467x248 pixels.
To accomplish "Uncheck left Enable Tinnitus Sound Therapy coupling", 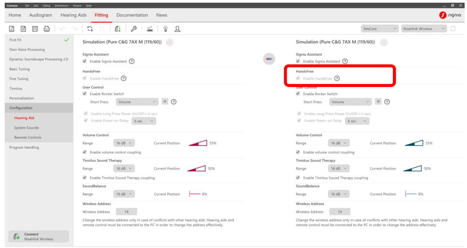I will (x=85, y=178).
